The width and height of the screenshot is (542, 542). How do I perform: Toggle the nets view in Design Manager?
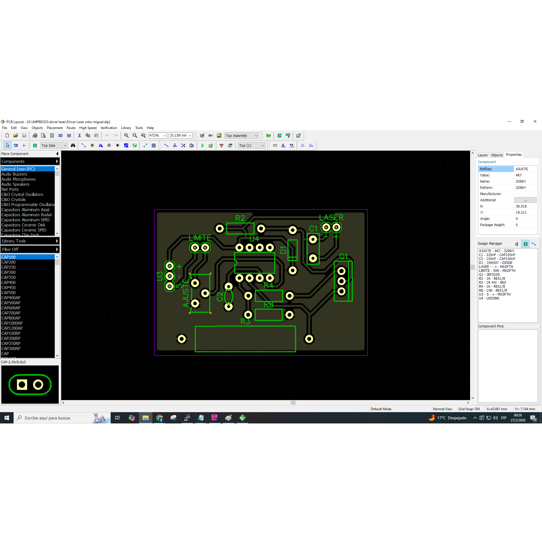534,244
